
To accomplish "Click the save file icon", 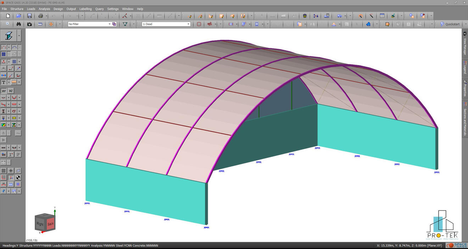I will coord(29,16).
